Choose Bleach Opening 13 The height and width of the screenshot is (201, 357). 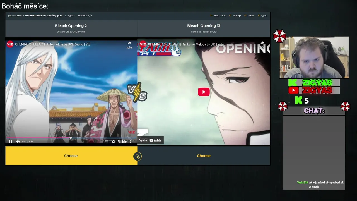(204, 156)
